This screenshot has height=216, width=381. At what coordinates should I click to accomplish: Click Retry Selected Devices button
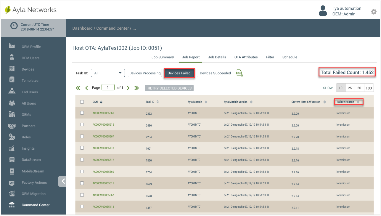click(169, 88)
